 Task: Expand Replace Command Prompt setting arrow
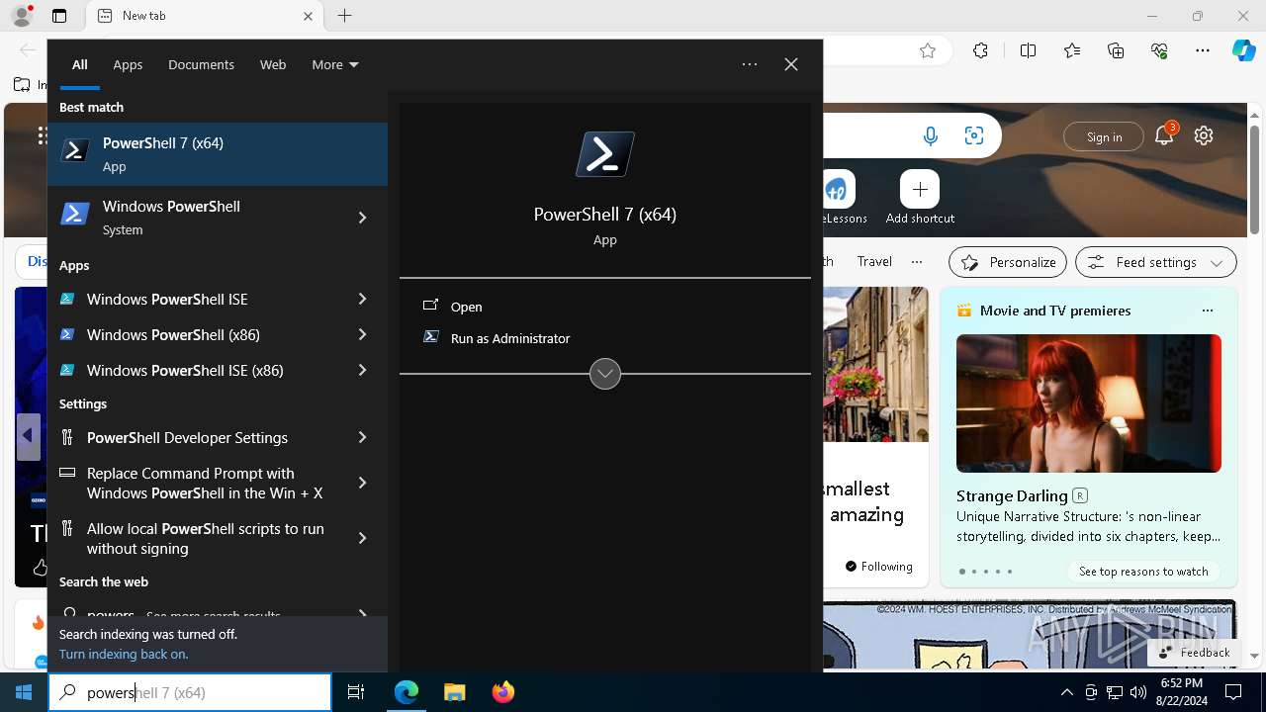pyautogui.click(x=363, y=483)
